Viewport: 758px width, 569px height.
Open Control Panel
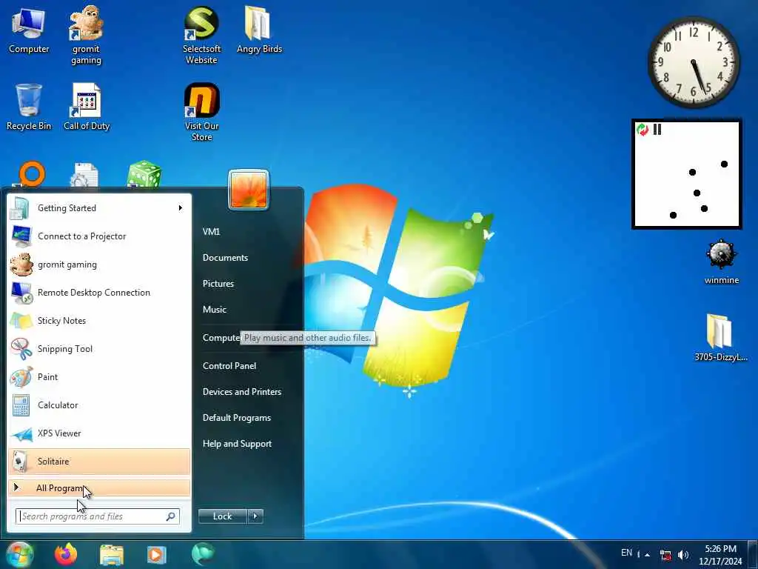[229, 366]
